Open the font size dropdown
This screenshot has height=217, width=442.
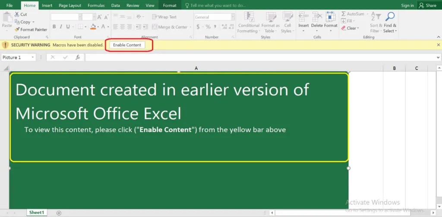tap(95, 17)
